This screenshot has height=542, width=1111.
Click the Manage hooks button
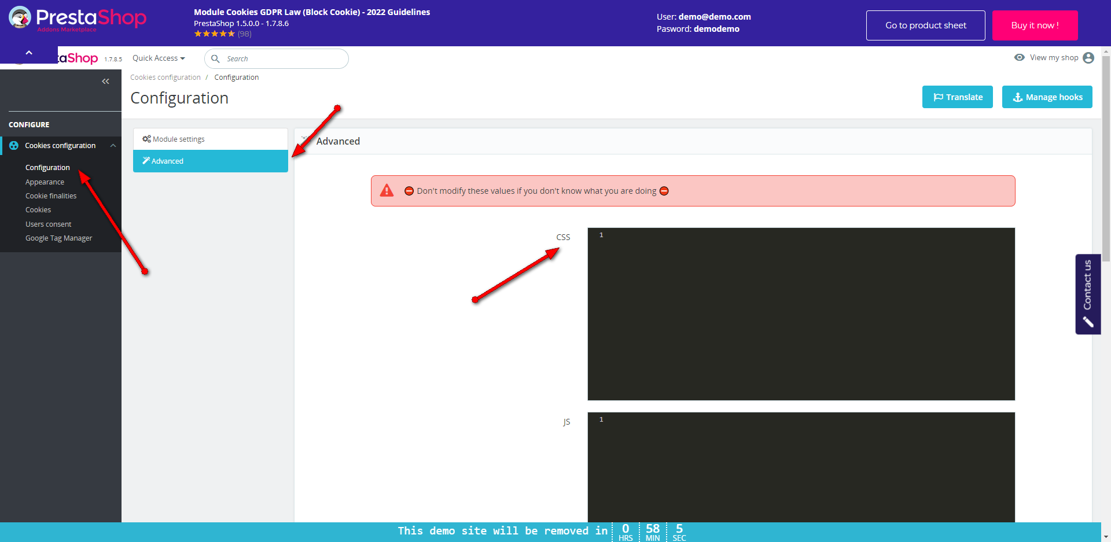pyautogui.click(x=1047, y=97)
